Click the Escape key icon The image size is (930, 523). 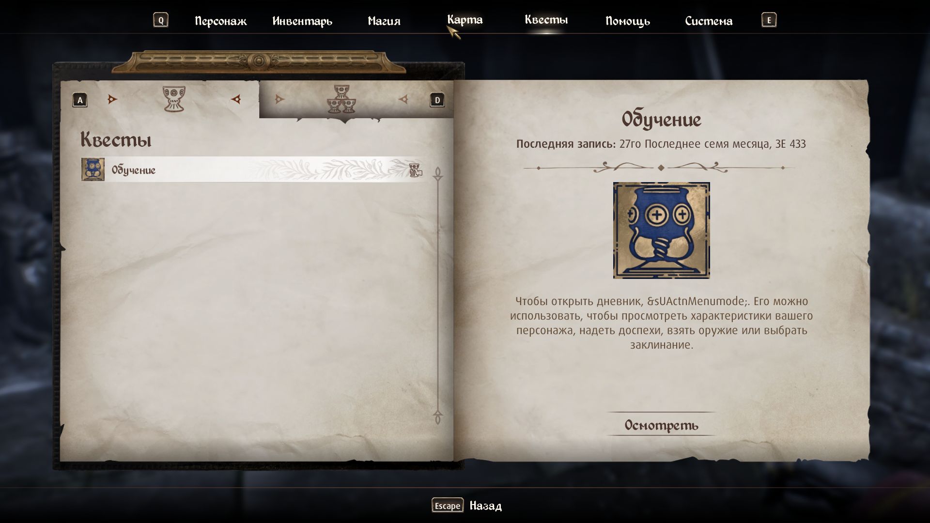[448, 506]
